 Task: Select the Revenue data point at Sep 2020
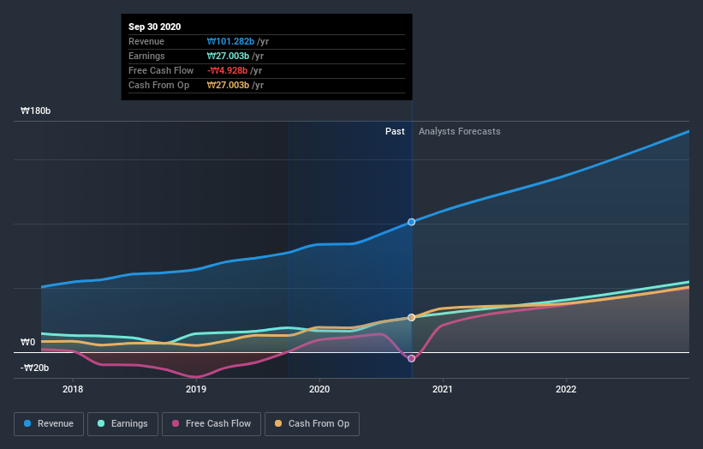coord(411,222)
